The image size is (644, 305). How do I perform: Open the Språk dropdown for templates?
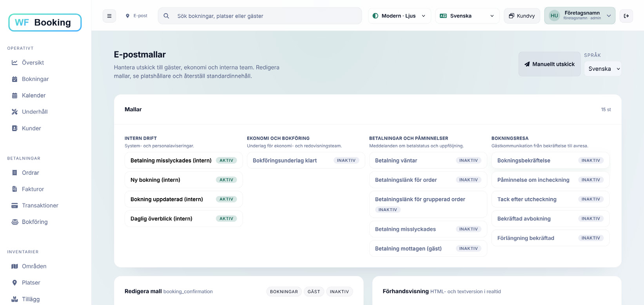click(x=602, y=69)
